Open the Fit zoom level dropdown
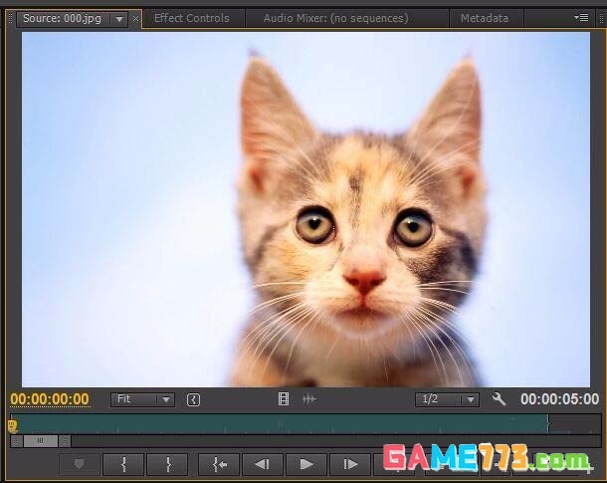 pos(142,399)
